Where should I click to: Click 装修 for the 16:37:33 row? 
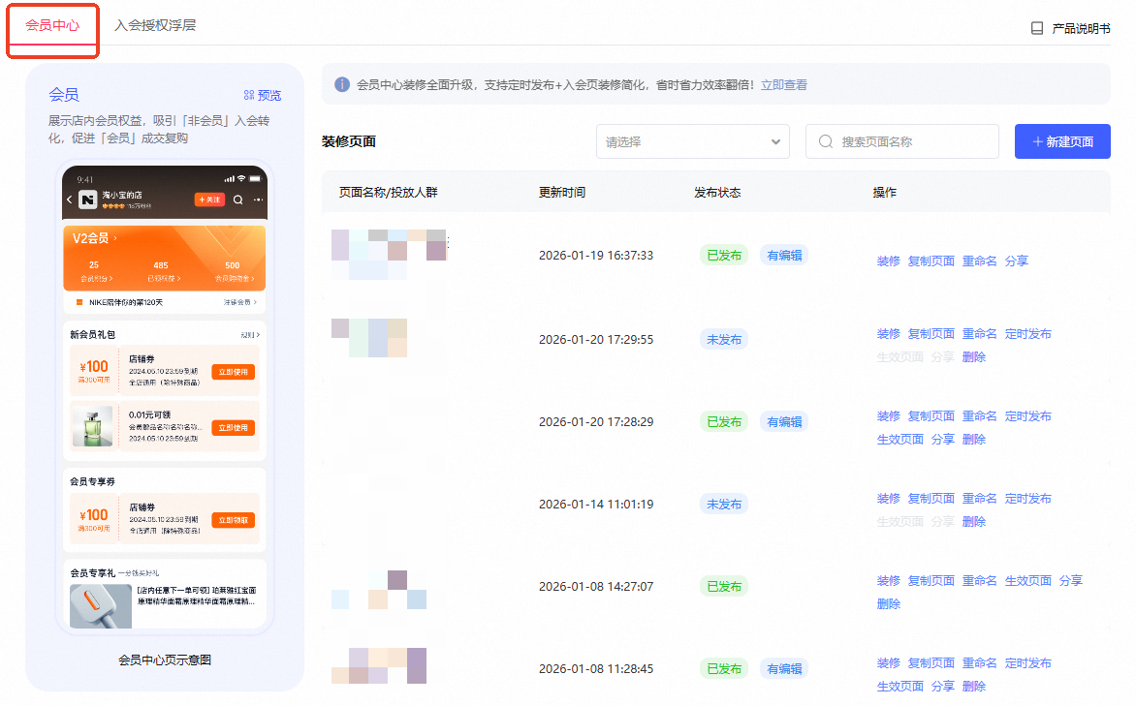coord(888,261)
